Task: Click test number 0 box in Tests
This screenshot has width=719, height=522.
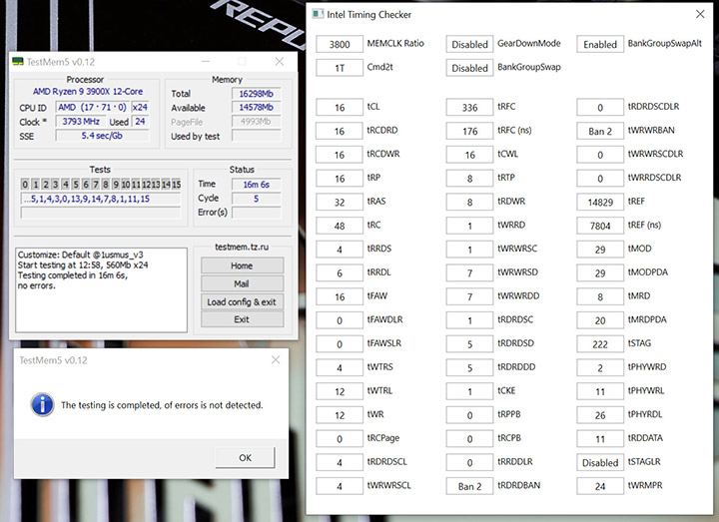Action: pyautogui.click(x=25, y=185)
